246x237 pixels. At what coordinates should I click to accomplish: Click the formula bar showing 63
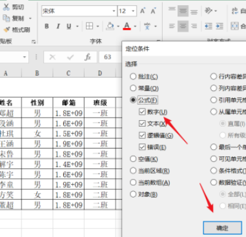pyautogui.click(x=110, y=57)
